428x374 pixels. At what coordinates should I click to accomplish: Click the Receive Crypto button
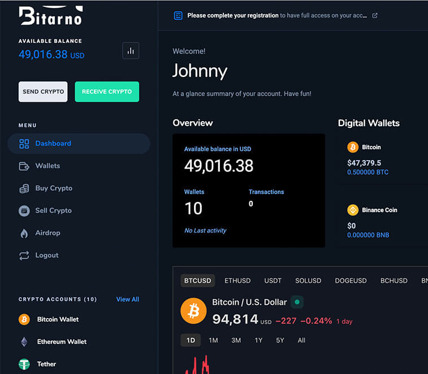click(107, 92)
